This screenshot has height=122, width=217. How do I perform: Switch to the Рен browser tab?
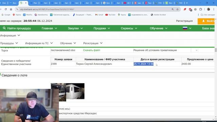(34, 3)
